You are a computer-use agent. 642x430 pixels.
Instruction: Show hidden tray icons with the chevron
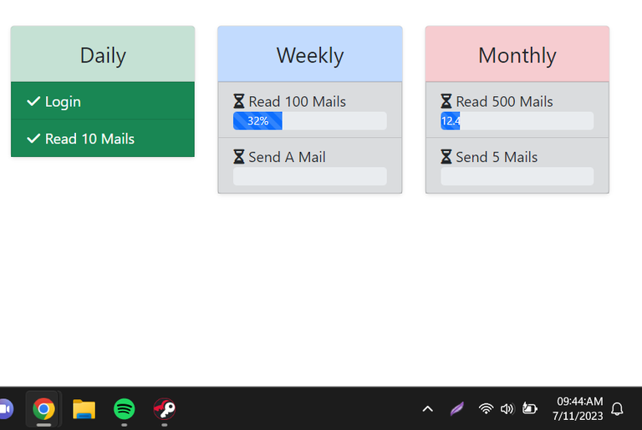[427, 409]
